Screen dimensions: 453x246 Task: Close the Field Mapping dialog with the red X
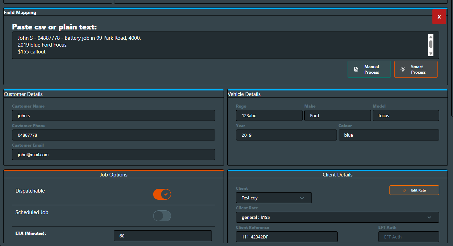(x=439, y=16)
